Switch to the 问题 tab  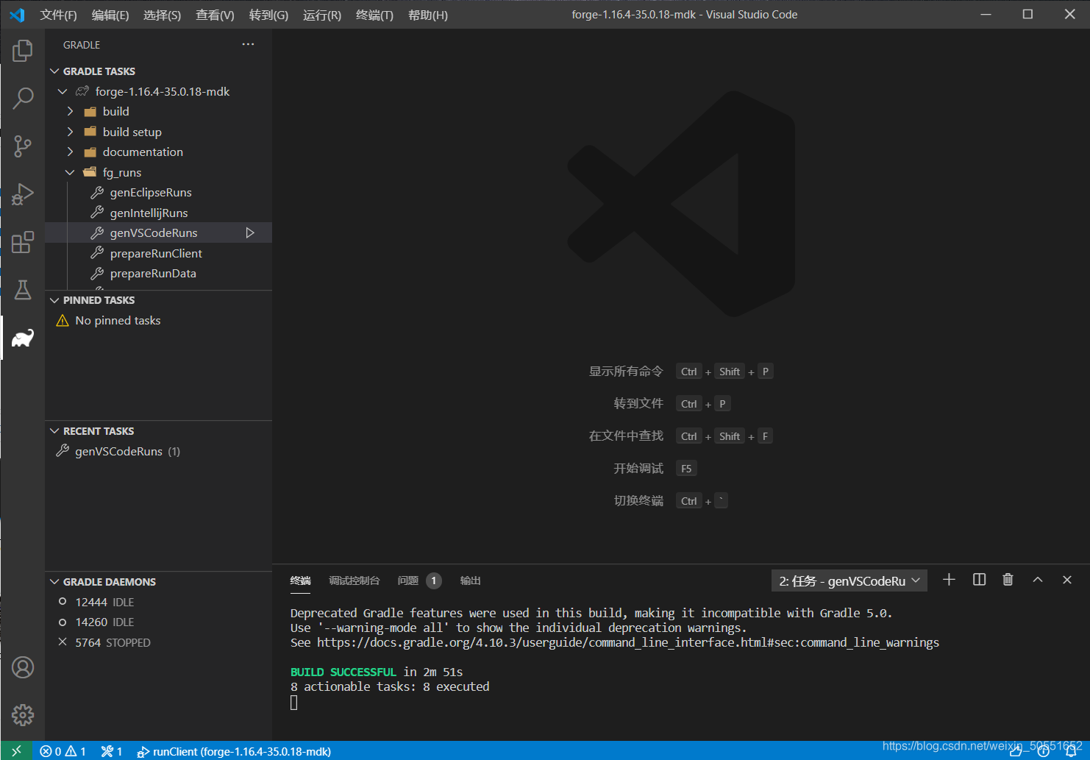coord(407,580)
